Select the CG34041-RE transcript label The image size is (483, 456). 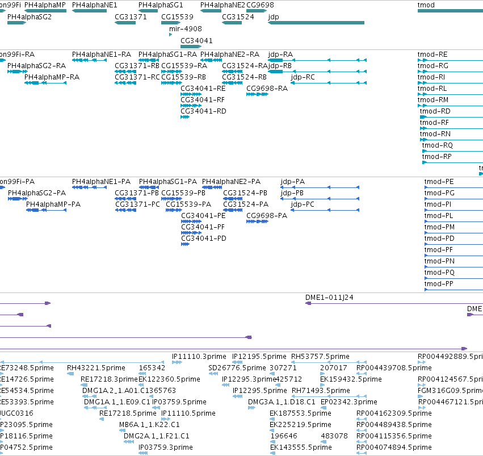(203, 89)
